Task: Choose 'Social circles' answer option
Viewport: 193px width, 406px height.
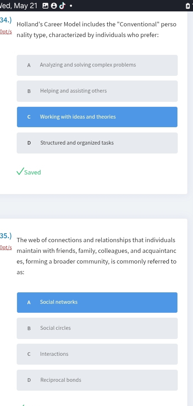Action: (97, 328)
